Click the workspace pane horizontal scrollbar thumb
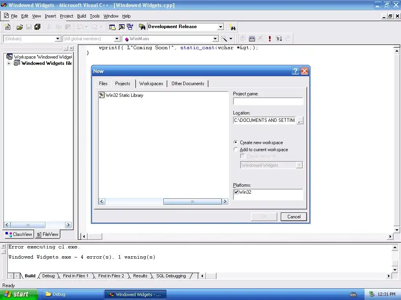 [x=28, y=225]
